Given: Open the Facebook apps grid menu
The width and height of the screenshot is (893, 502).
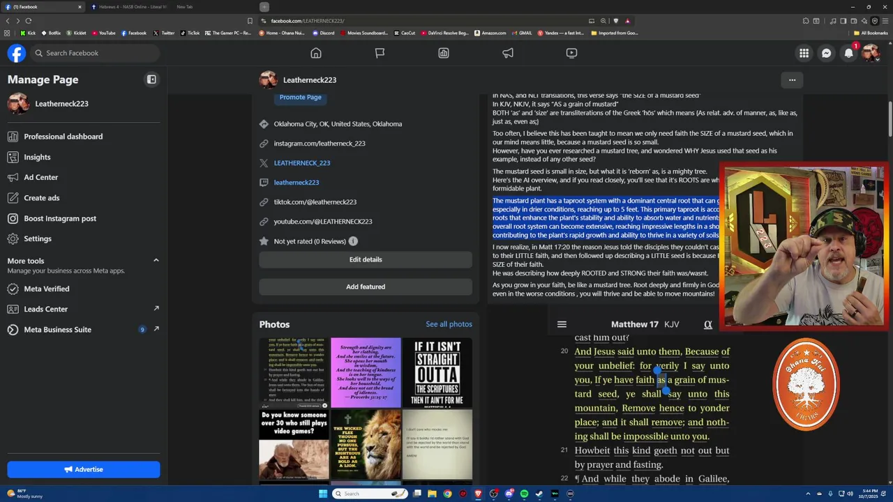Looking at the screenshot, I should 804,53.
